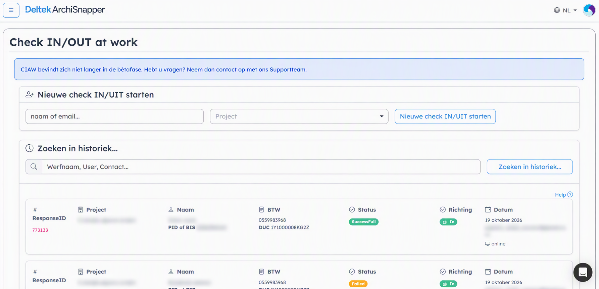Click the 'Zoeken in historiek...' button

pos(530,167)
